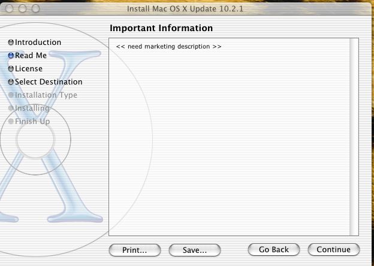Screen dimensions: 374x266
Task: Save the Read Me via Save... button
Action: (194, 250)
